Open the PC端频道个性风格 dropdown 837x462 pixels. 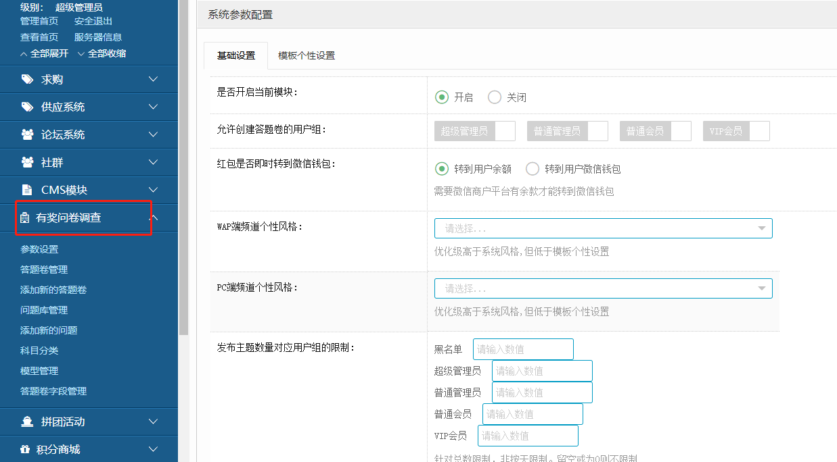tap(603, 288)
